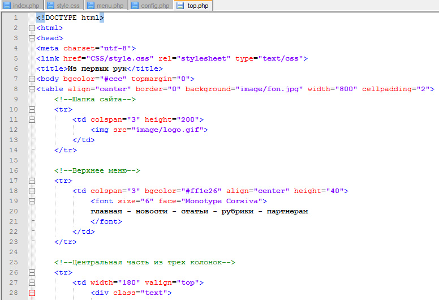The height and width of the screenshot is (300, 439).
Task: Click the "CSS/style.css" href value
Action: pos(120,58)
